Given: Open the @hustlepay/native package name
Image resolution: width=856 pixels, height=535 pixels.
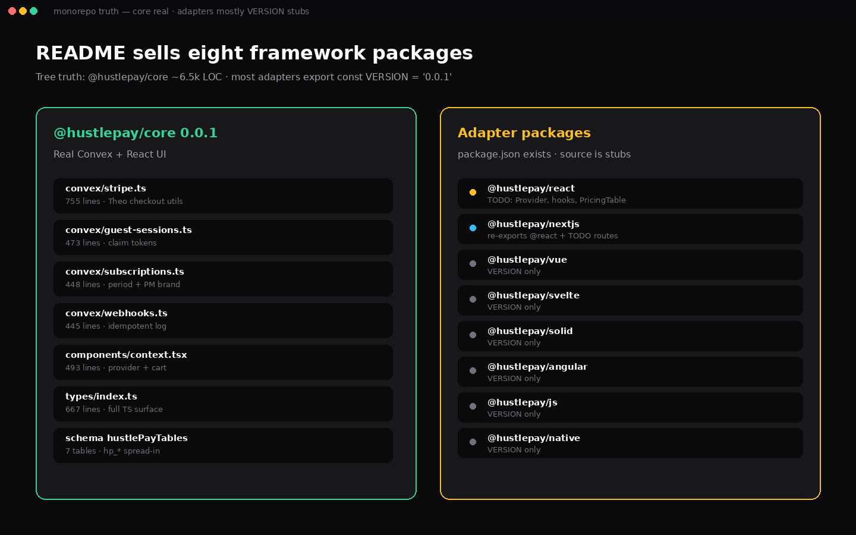Looking at the screenshot, I should pos(534,438).
